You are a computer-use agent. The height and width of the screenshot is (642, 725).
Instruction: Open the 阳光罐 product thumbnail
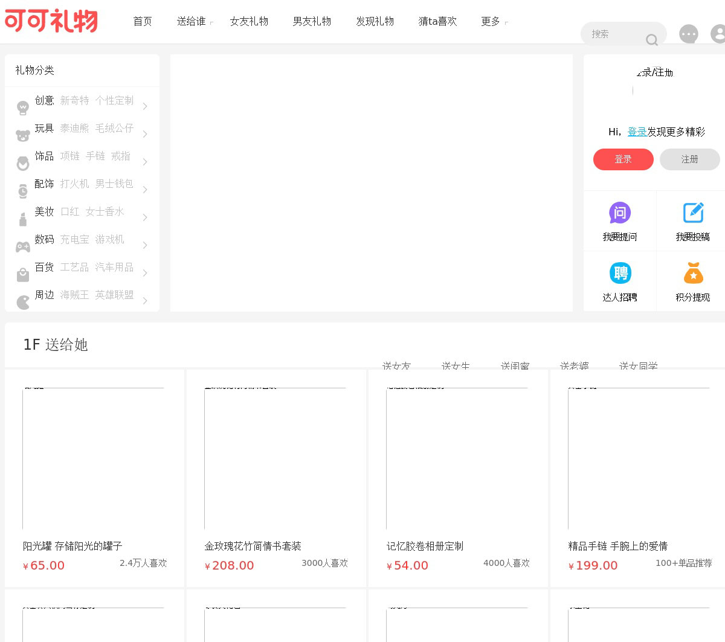point(94,459)
